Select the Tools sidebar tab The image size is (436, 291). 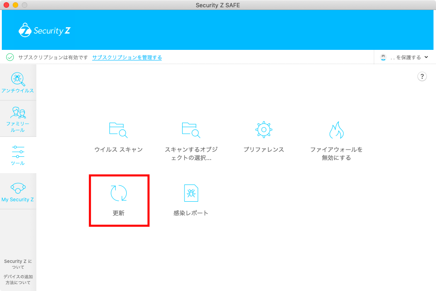(18, 155)
